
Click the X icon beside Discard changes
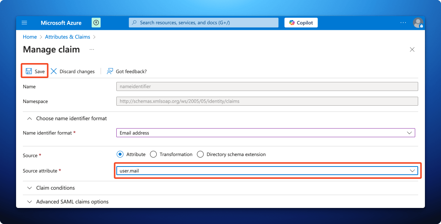(53, 71)
